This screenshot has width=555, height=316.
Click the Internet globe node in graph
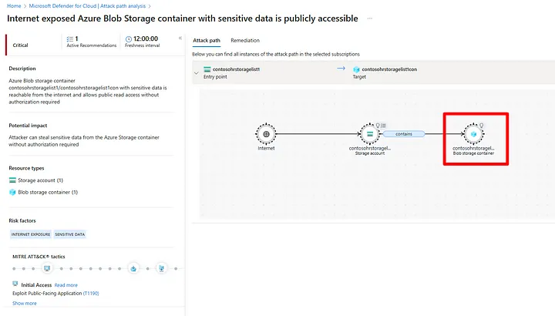(x=266, y=134)
